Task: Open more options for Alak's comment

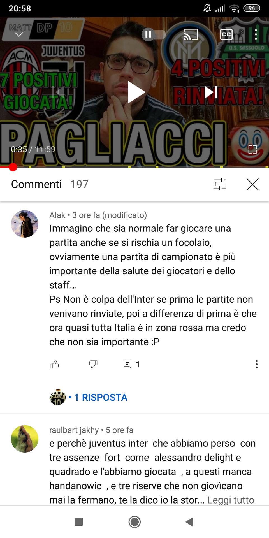Action: [x=257, y=364]
